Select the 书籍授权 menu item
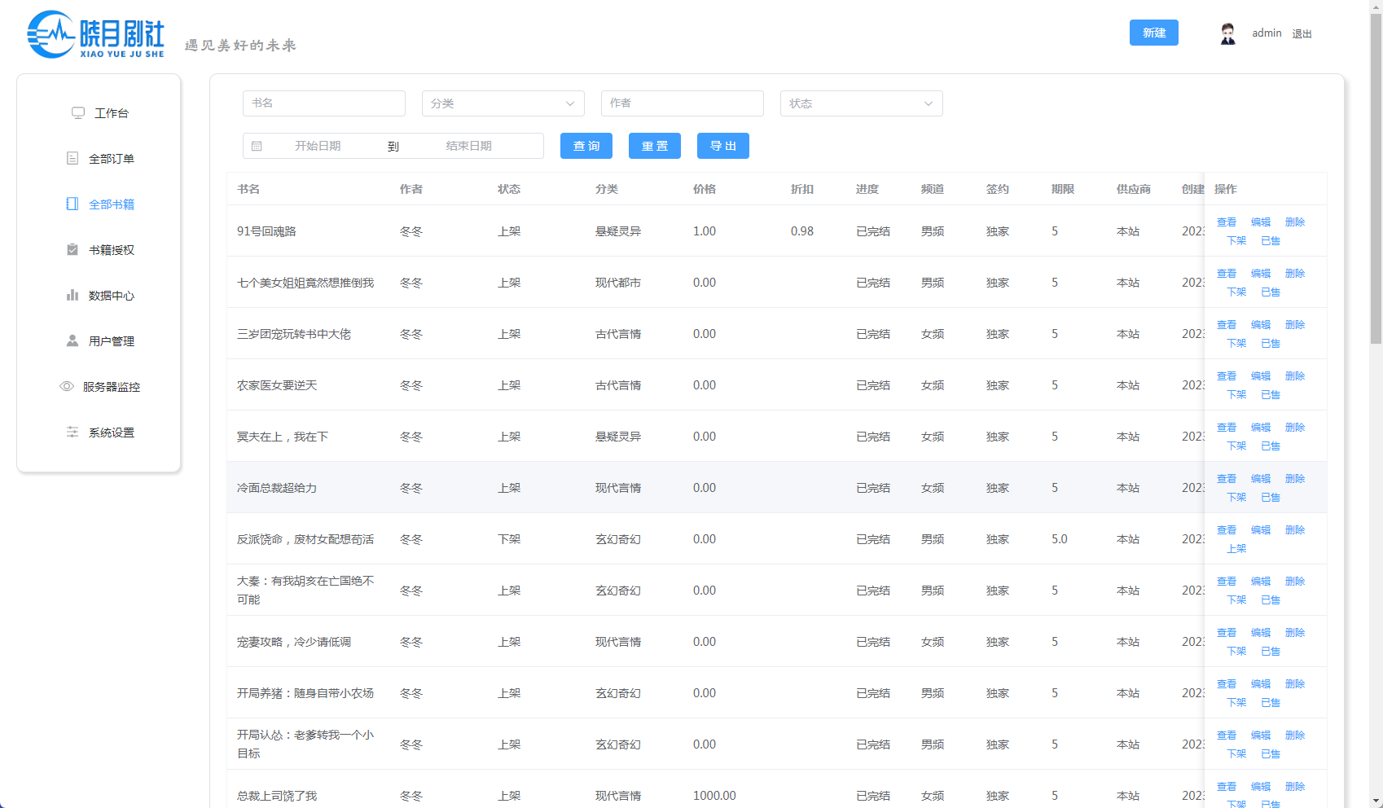The height and width of the screenshot is (808, 1383). coord(99,249)
